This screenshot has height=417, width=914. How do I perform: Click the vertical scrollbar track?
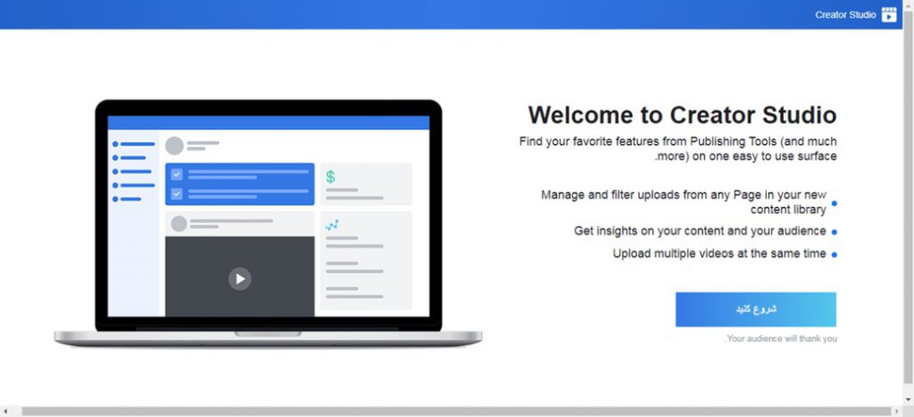coord(908,197)
